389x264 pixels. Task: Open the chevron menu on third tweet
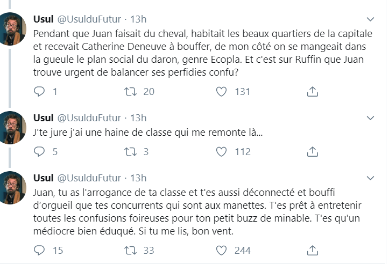tap(370, 178)
